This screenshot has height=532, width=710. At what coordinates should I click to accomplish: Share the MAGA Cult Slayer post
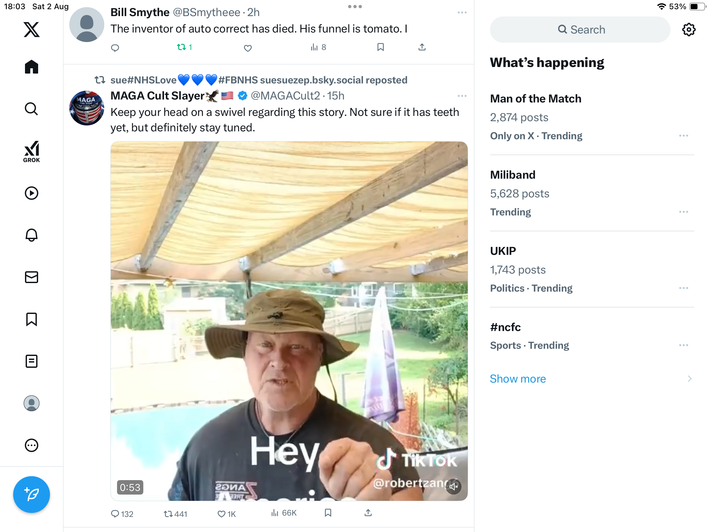point(368,513)
